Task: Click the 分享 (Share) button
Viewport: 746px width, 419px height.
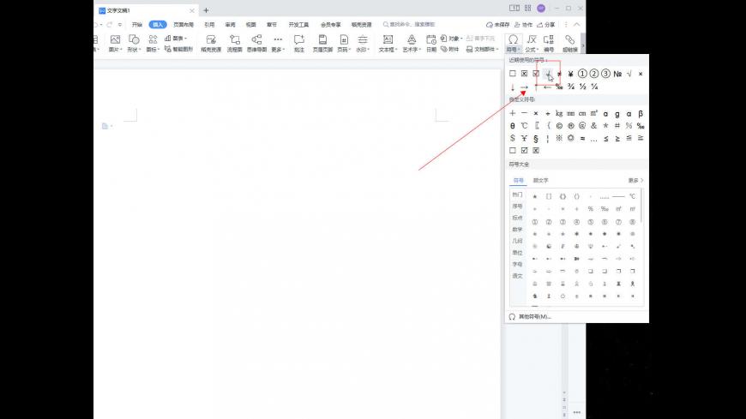Action: coord(546,25)
